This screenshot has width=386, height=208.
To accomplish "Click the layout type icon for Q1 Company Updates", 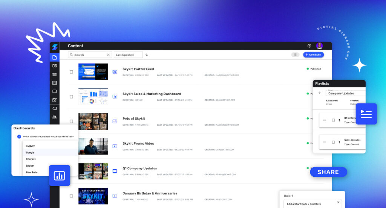I will [115, 171].
